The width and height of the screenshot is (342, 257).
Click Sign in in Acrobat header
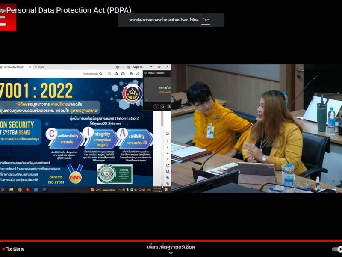[x=138, y=67]
